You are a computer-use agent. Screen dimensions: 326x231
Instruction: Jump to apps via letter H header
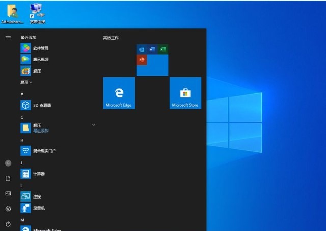(22, 140)
